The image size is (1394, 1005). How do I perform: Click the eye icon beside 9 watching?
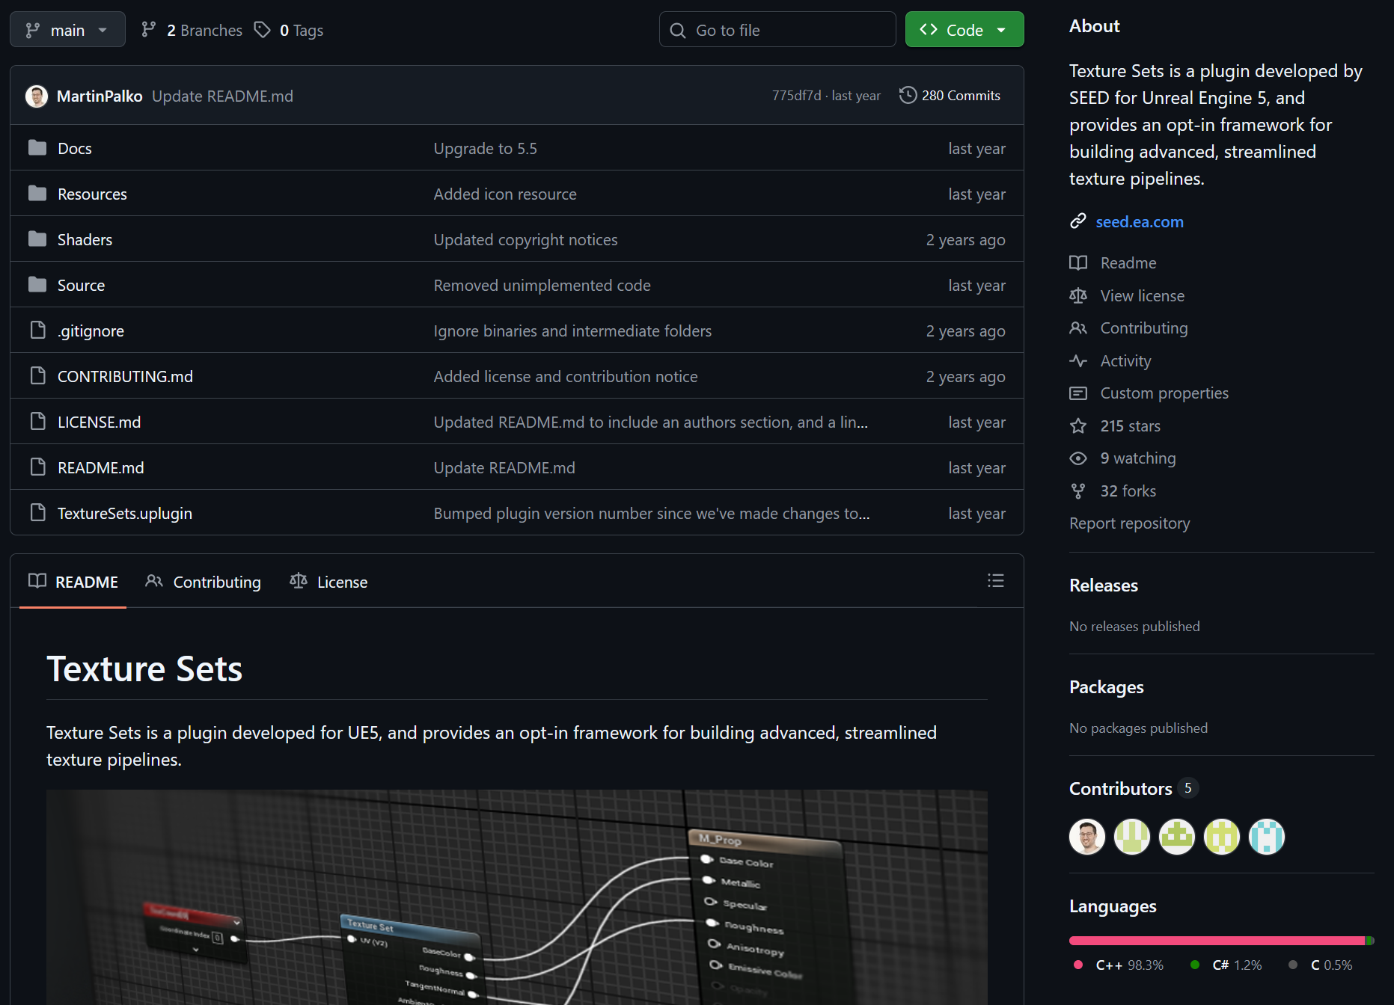tap(1077, 458)
